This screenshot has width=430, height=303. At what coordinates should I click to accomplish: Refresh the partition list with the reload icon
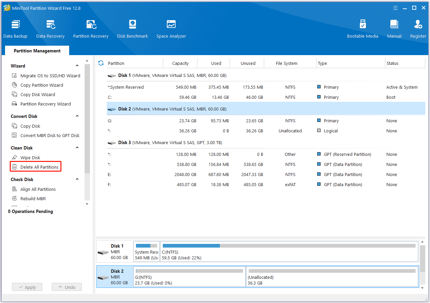click(x=101, y=63)
